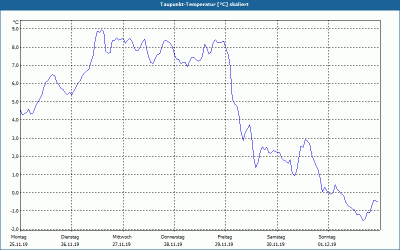Select the 9,0 y-axis value

[15, 29]
